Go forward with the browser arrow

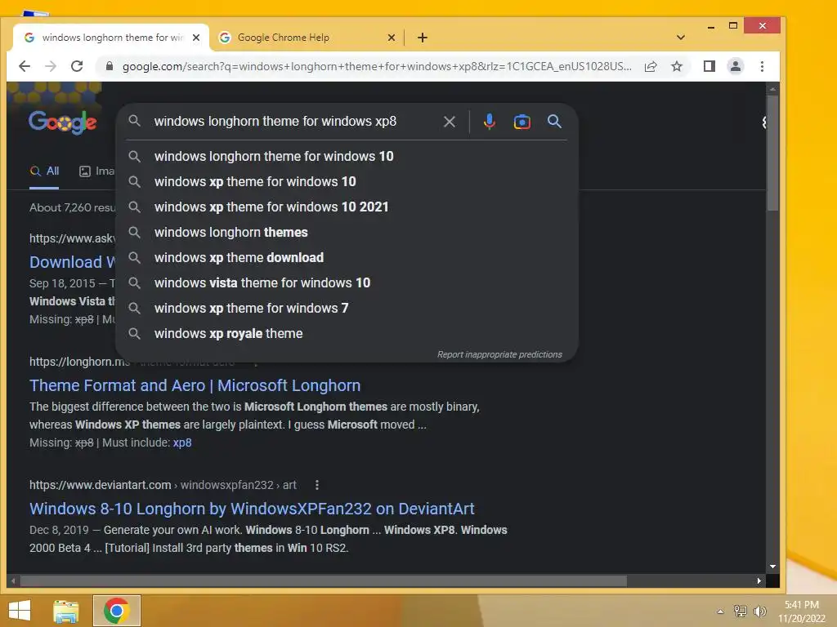[x=51, y=66]
